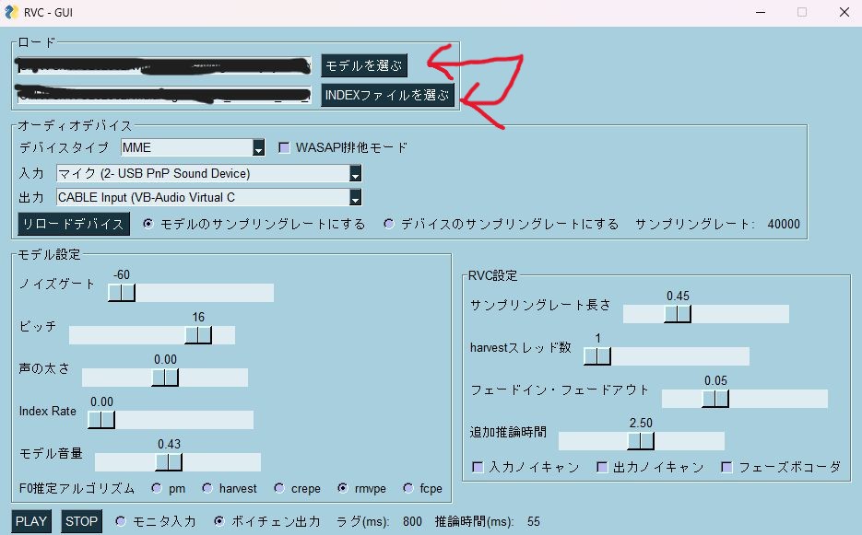Screen dimensions: 862x535
Task: Click the Index Rate slider handle
Action: (x=101, y=420)
